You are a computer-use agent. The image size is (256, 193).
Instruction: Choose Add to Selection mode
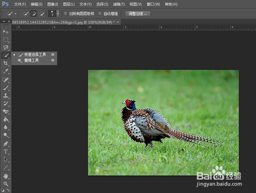pos(33,14)
